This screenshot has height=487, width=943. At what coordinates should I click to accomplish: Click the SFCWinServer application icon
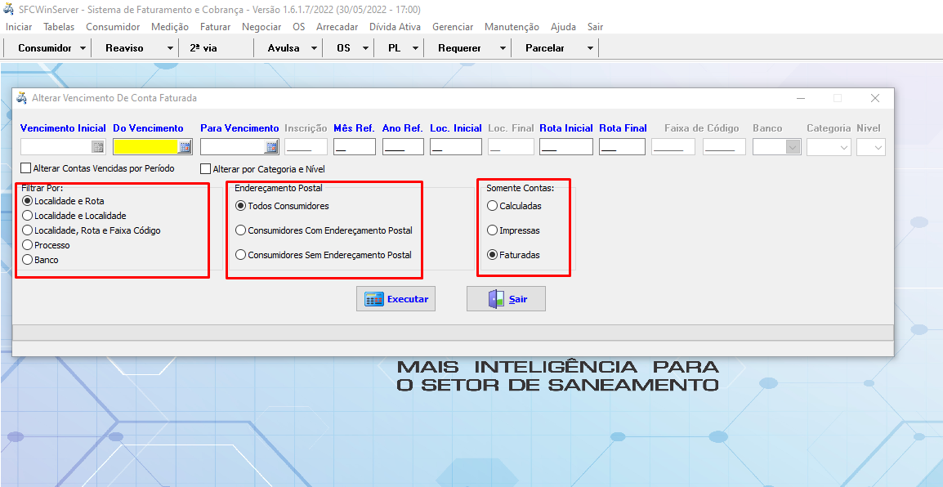point(9,9)
